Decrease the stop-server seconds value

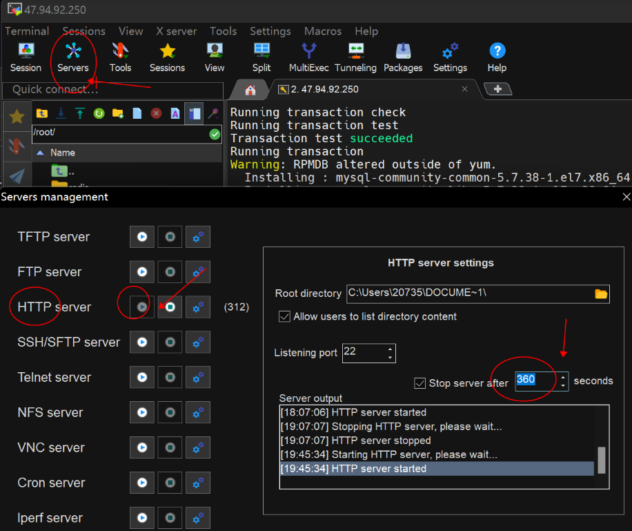click(563, 386)
